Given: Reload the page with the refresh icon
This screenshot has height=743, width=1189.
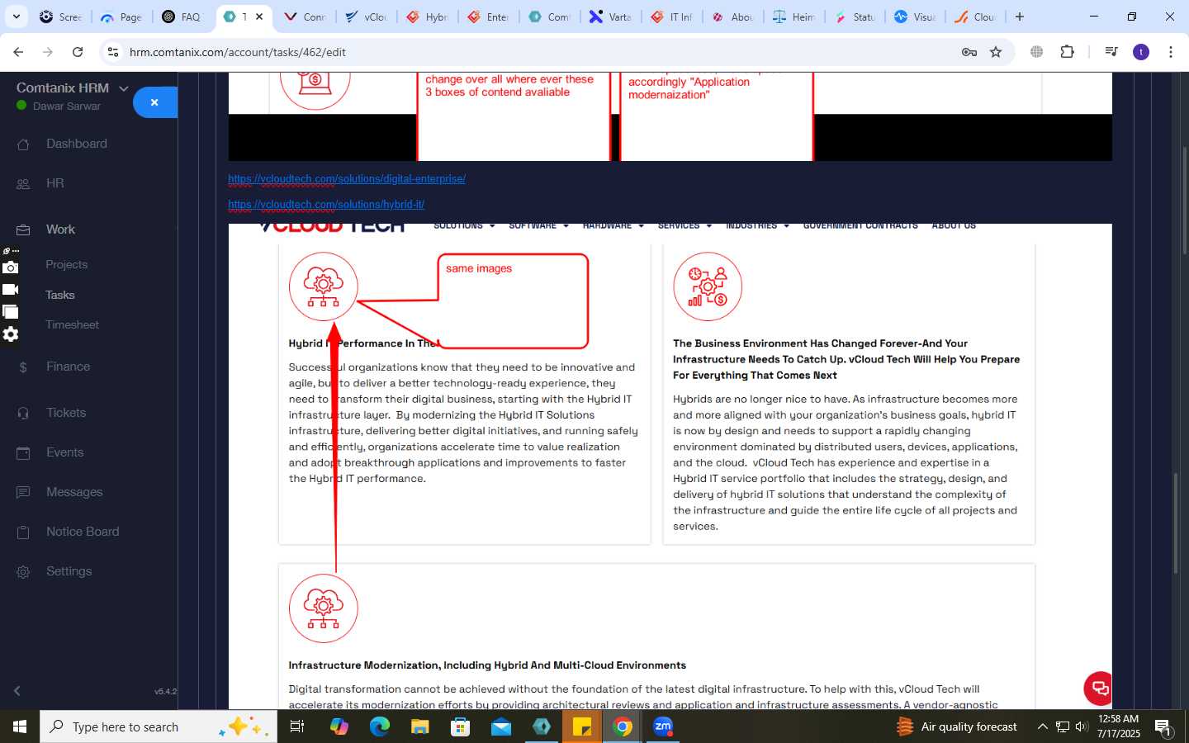Looking at the screenshot, I should pos(78,52).
